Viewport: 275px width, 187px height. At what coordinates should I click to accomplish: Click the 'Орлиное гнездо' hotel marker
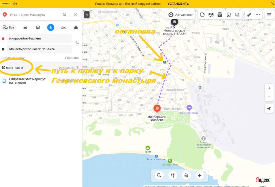click(189, 107)
